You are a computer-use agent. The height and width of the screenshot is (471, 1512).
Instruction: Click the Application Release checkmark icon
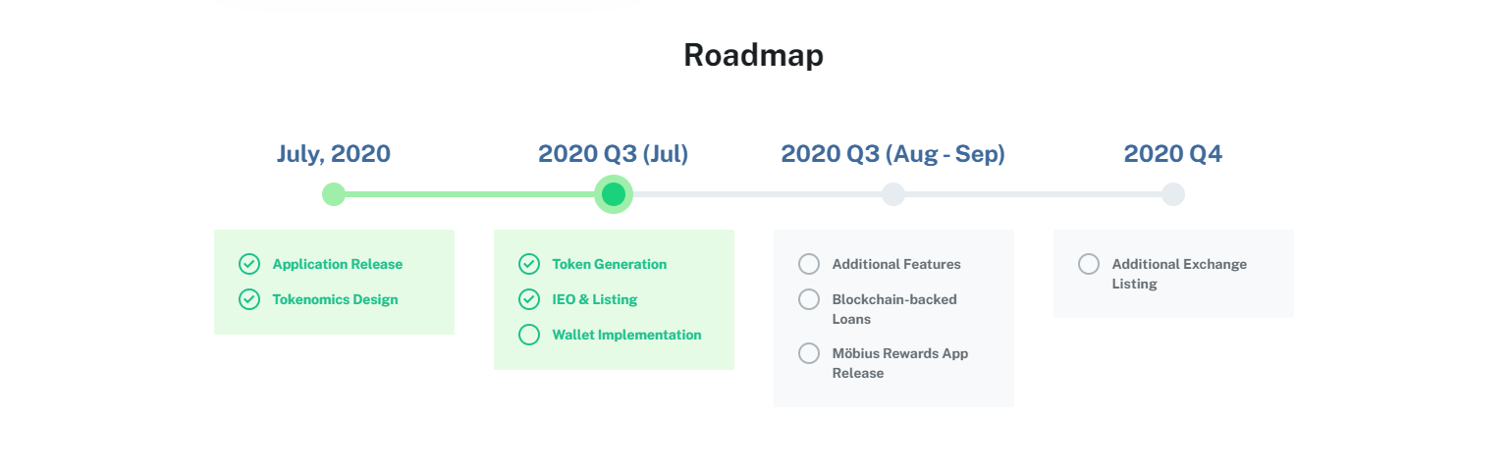249,264
